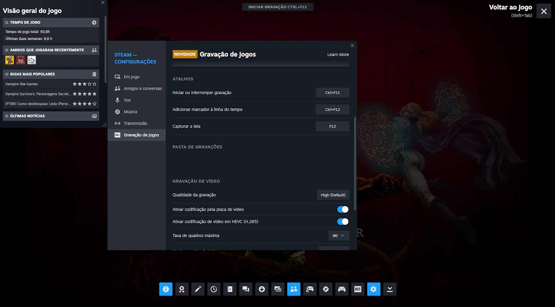This screenshot has width=555, height=307.
Task: Click the Downloads arrow icon in the toolbar
Action: click(262, 289)
